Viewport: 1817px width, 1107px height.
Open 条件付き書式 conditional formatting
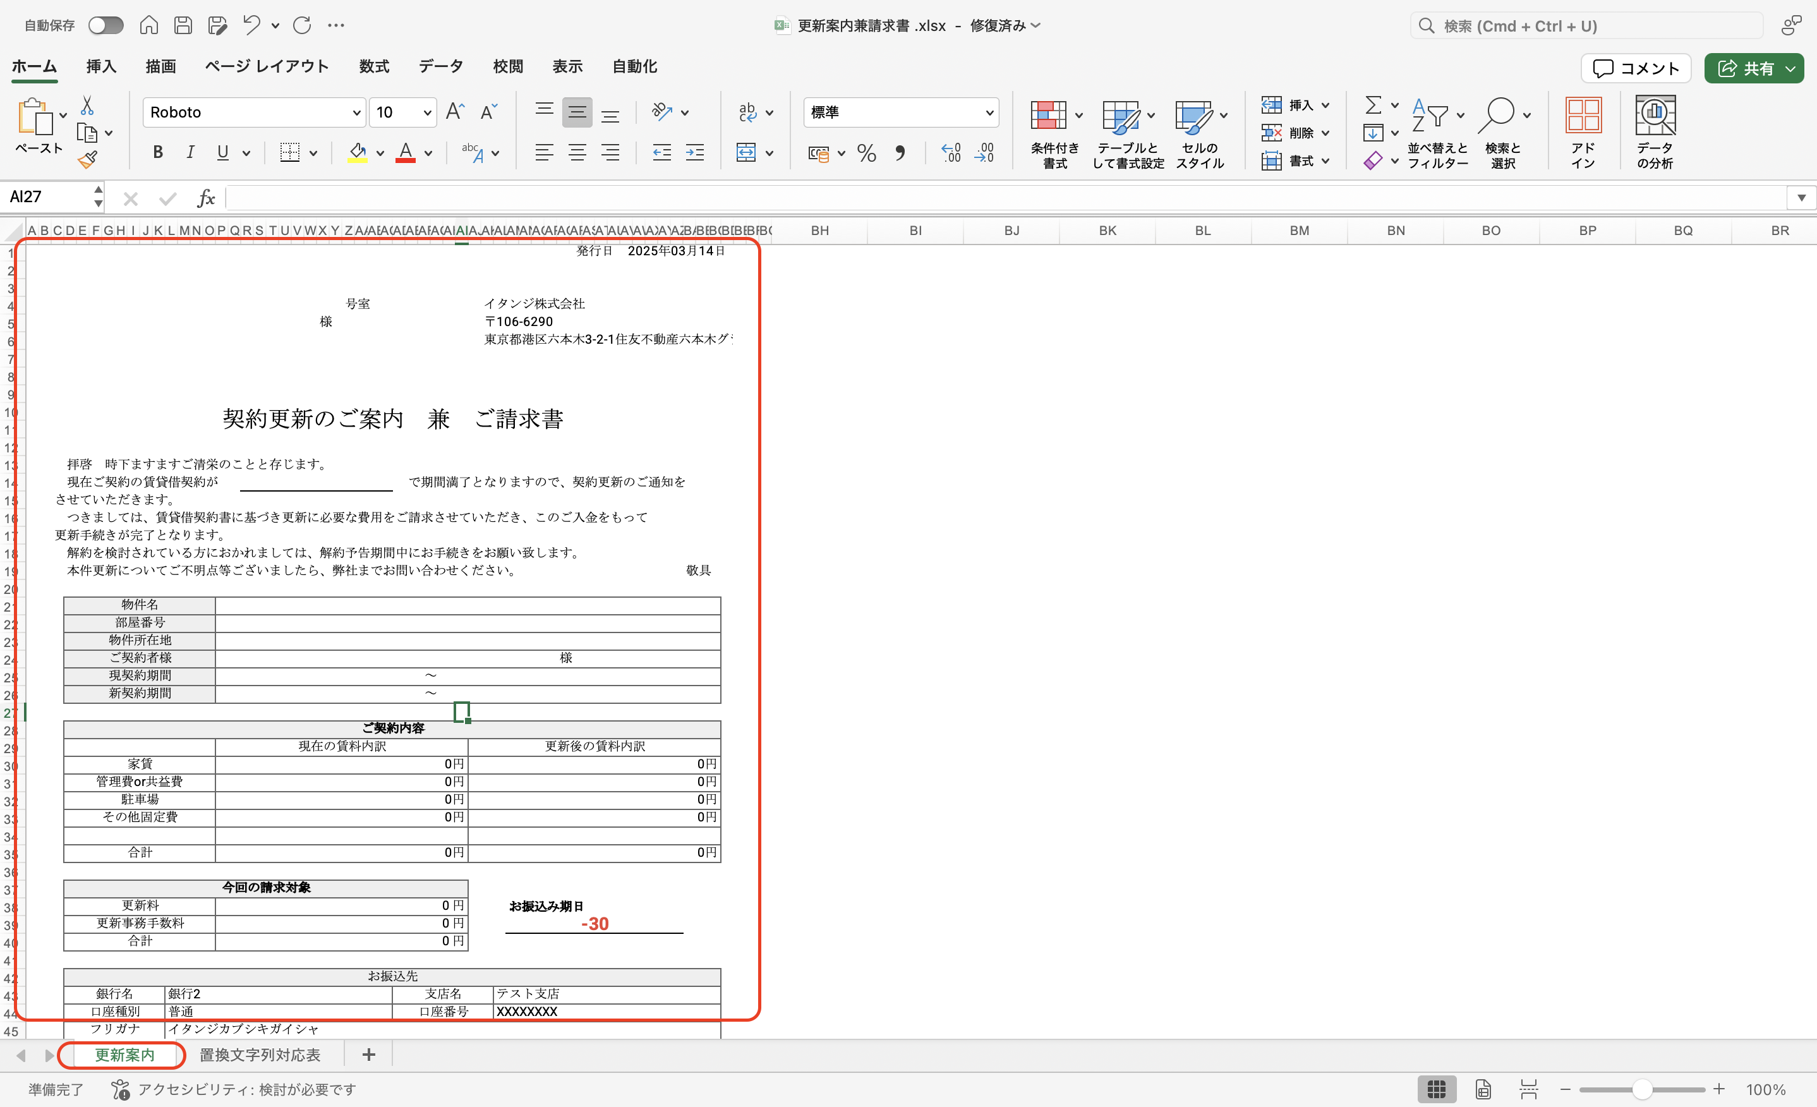[x=1054, y=133]
